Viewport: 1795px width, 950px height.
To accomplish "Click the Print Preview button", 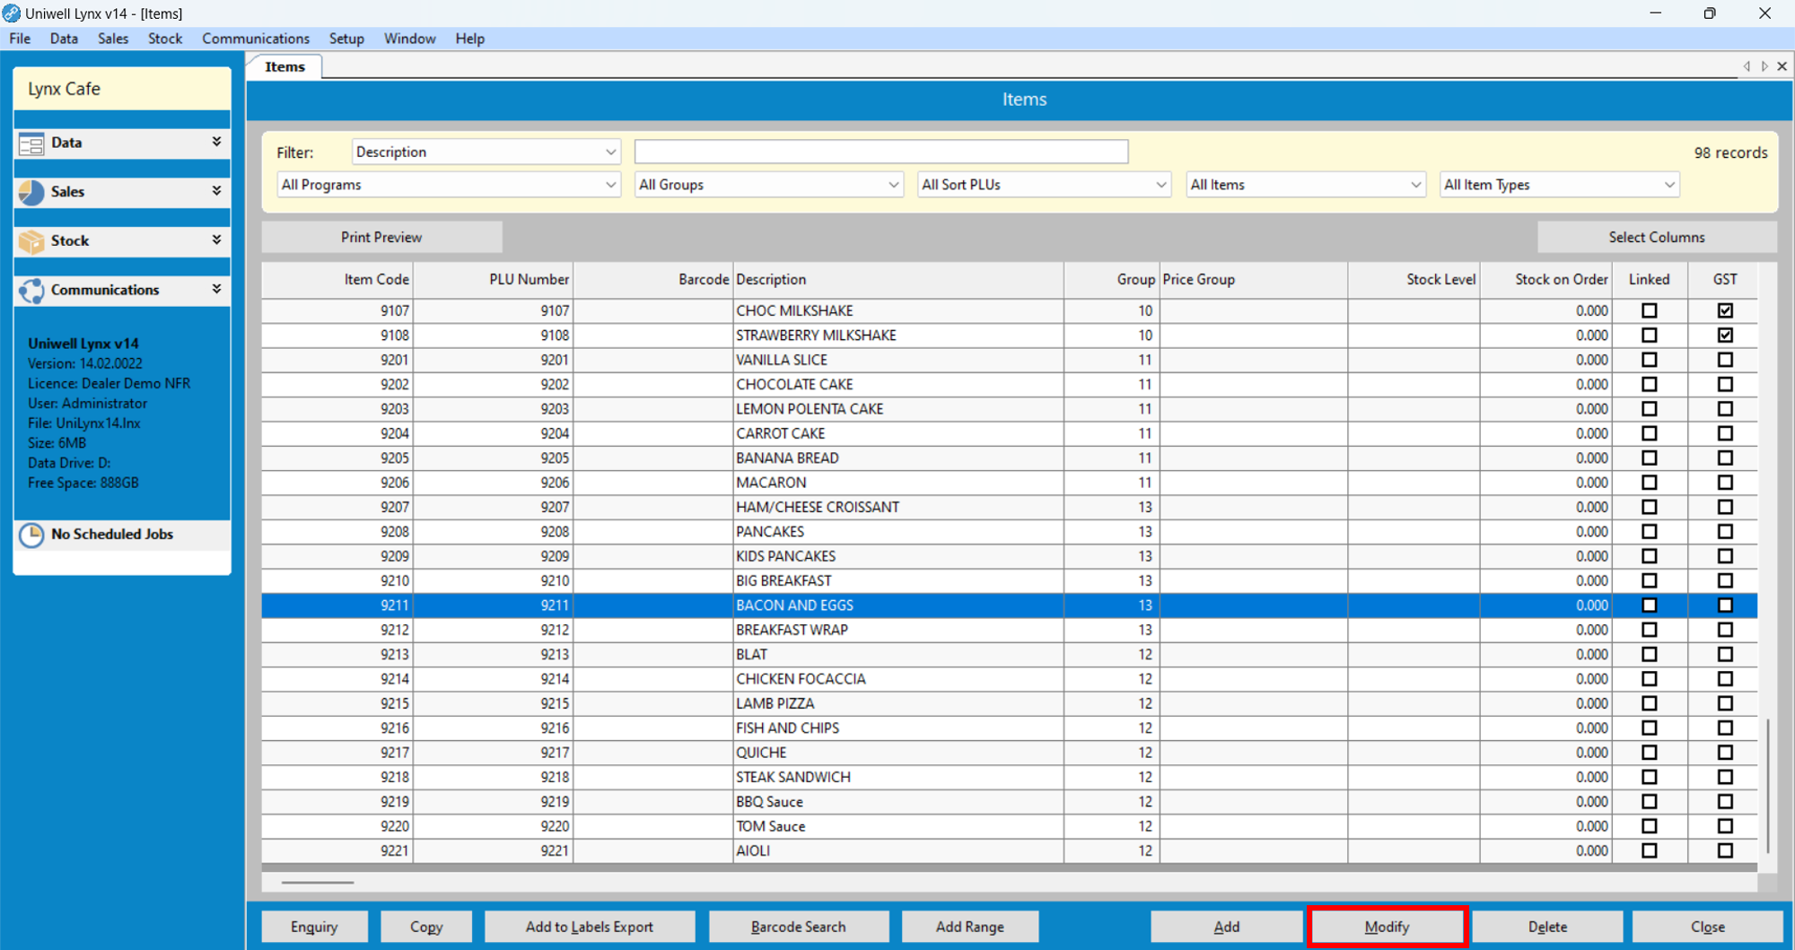I will click(x=381, y=237).
